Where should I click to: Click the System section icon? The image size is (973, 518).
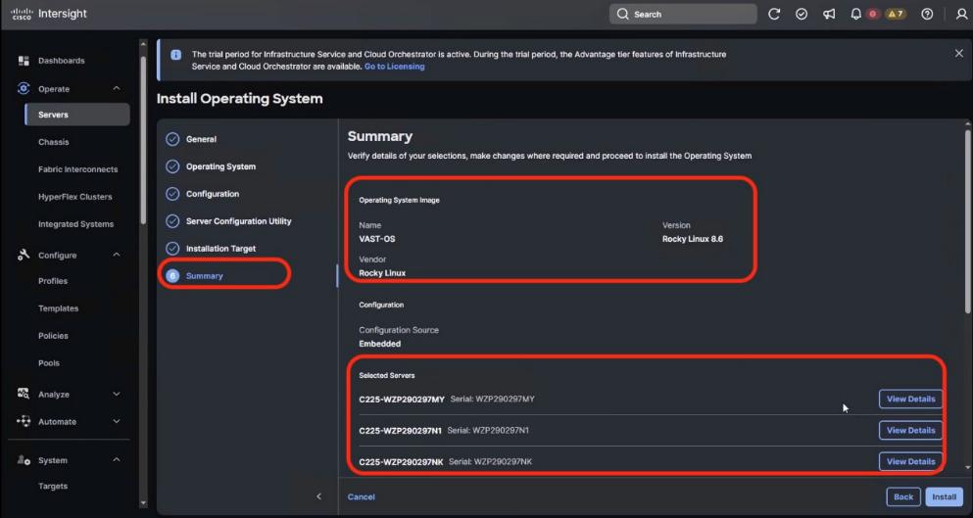coord(24,459)
